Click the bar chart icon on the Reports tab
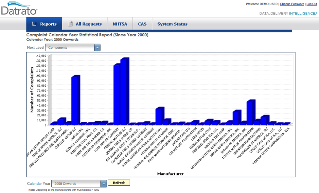 [34, 24]
